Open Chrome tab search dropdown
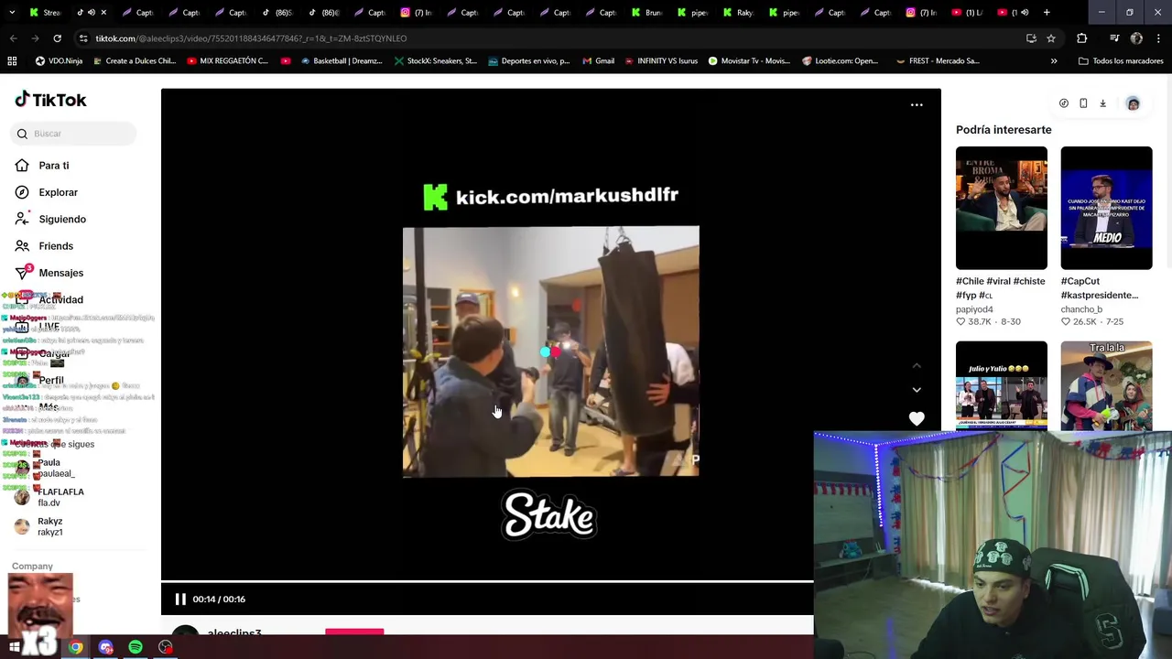 tap(12, 12)
